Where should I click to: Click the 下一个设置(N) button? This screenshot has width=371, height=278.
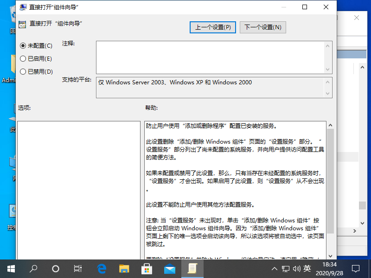point(263,27)
